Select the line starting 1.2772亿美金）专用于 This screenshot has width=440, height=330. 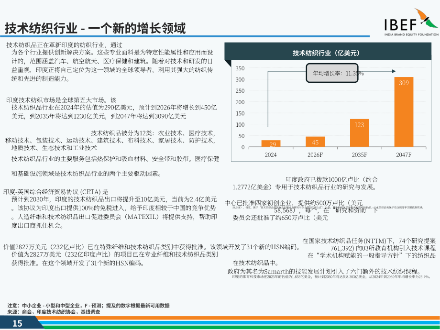click(x=305, y=187)
